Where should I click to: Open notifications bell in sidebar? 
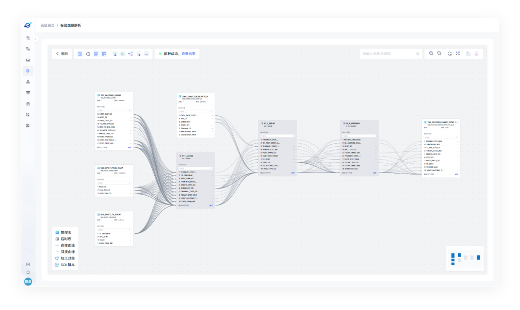(x=28, y=272)
